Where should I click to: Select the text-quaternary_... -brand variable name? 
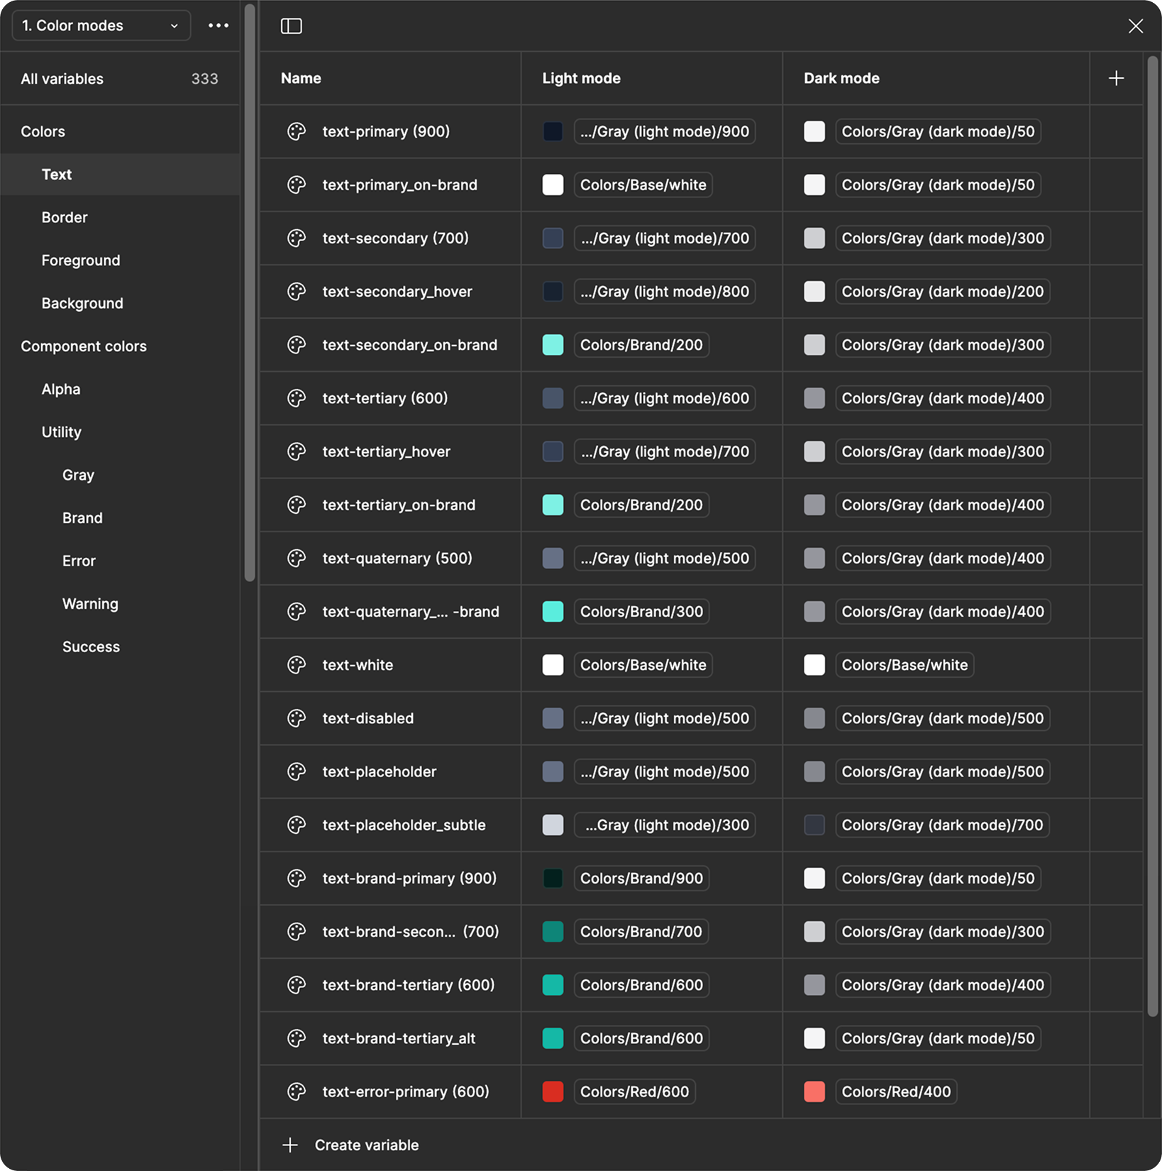tap(411, 612)
